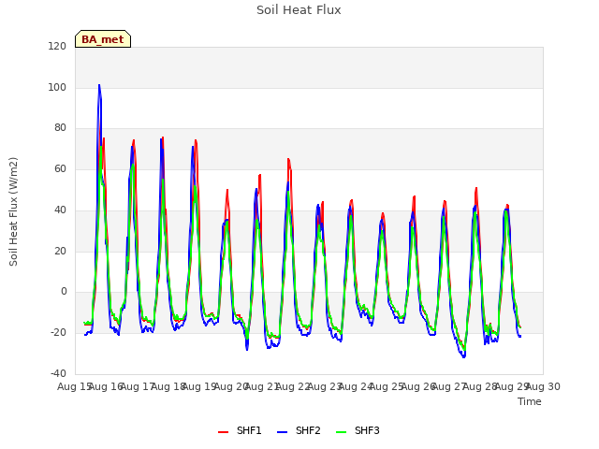
Task: Click the 100 y-axis tick label
Action: [x=57, y=87]
